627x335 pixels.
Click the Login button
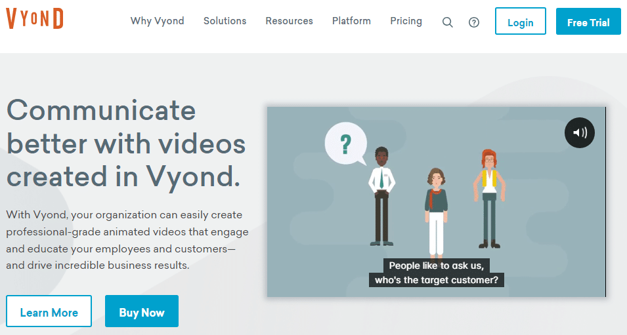[x=520, y=22]
